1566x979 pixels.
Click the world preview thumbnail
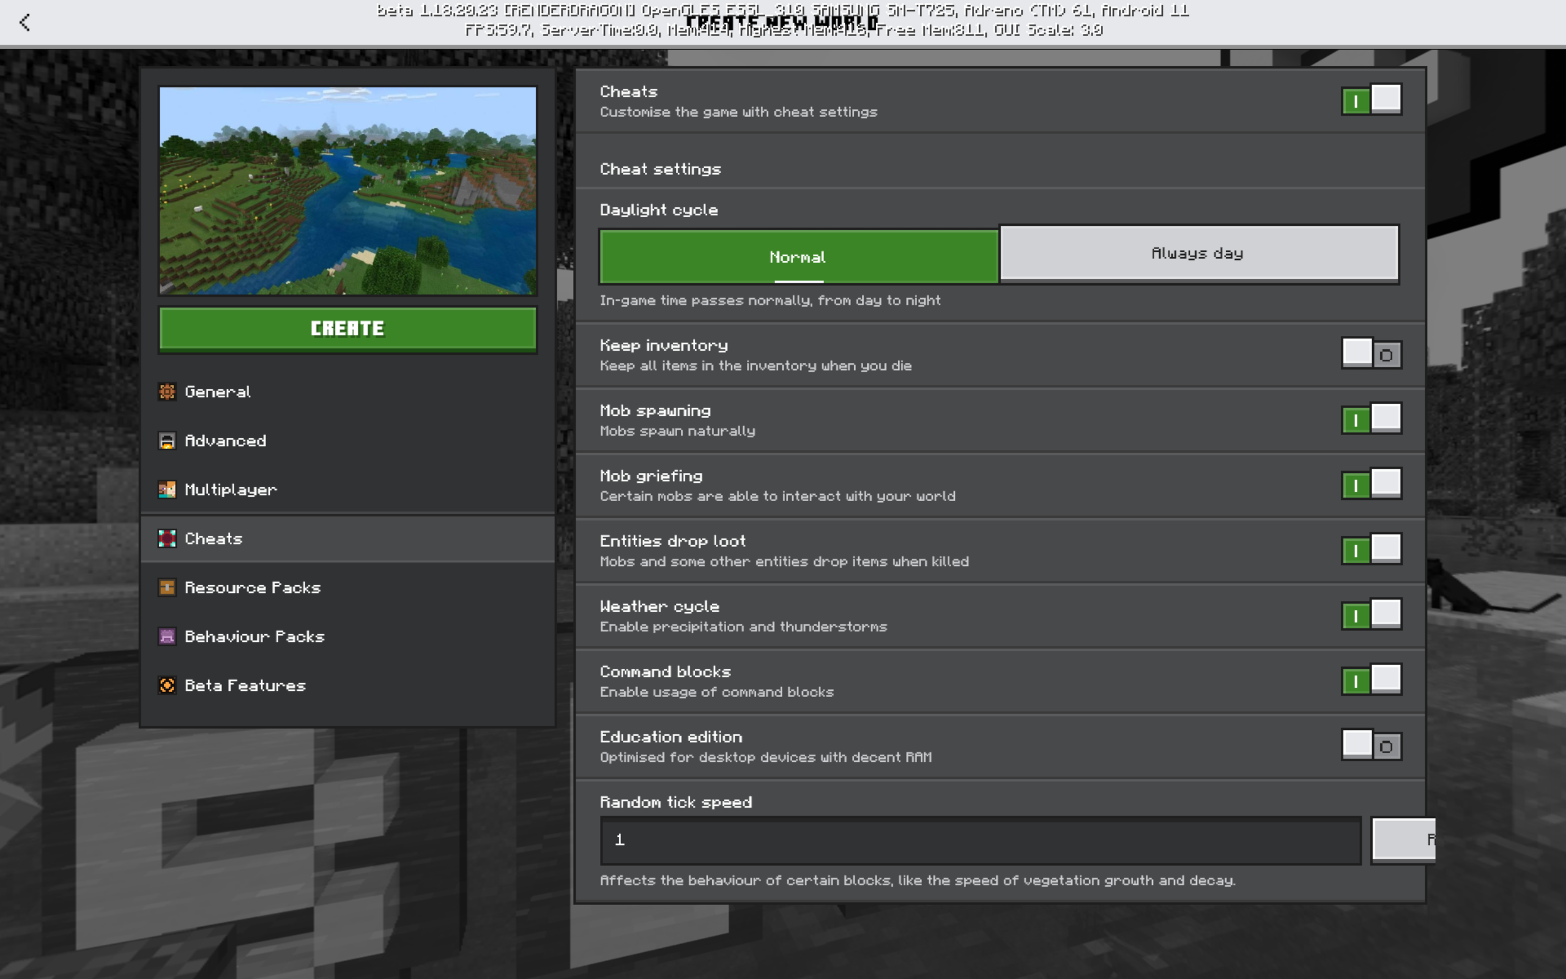[x=347, y=191]
